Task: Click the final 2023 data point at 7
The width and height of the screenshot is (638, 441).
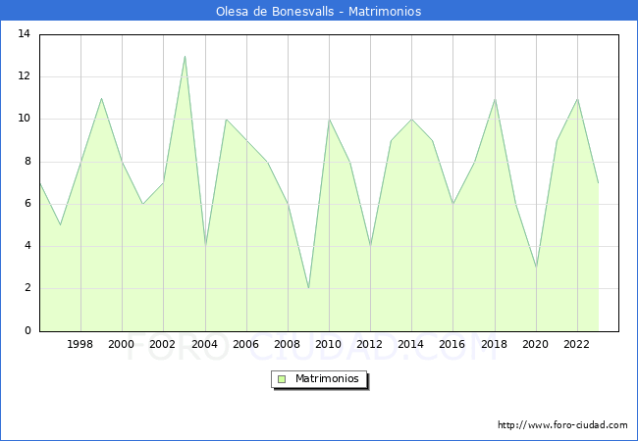Action: pos(598,182)
